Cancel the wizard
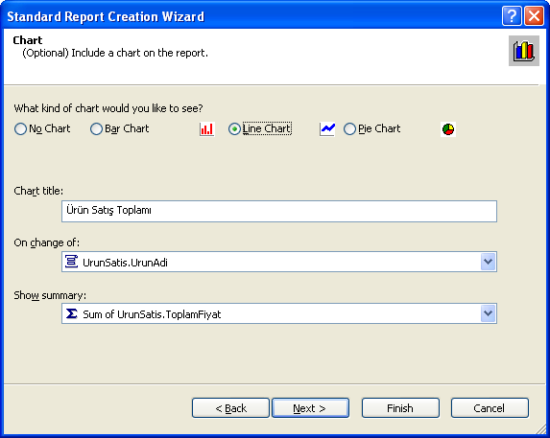 [490, 408]
